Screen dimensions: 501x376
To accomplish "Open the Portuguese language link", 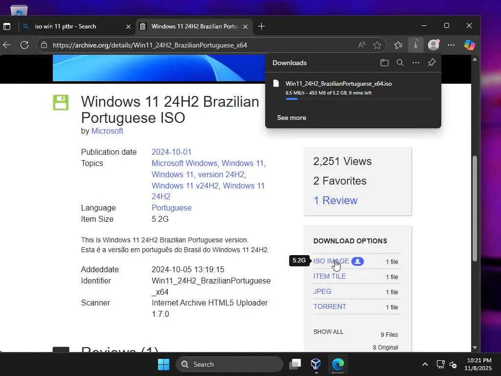I will (172, 208).
